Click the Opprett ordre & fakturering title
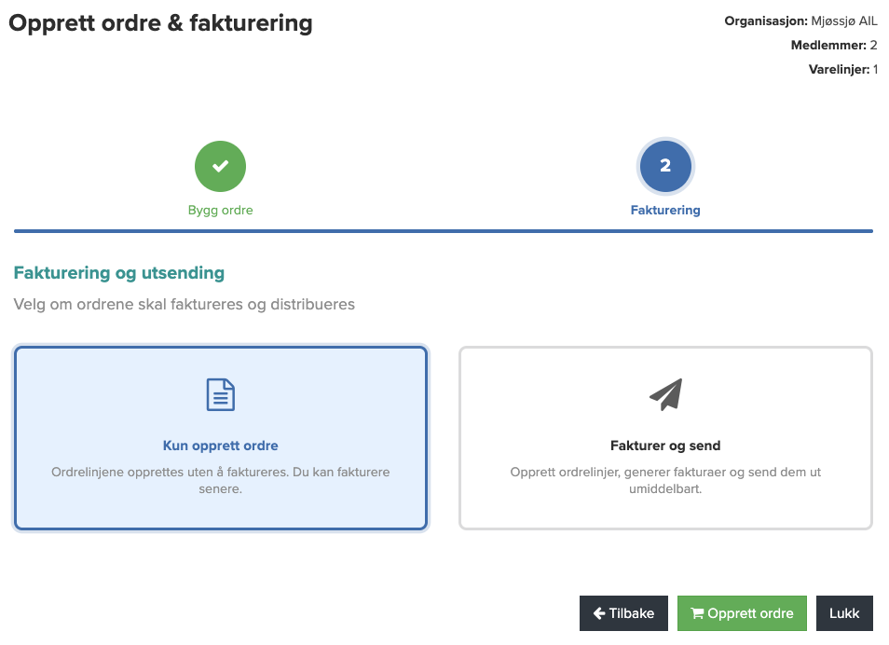The image size is (889, 645). pos(160,23)
